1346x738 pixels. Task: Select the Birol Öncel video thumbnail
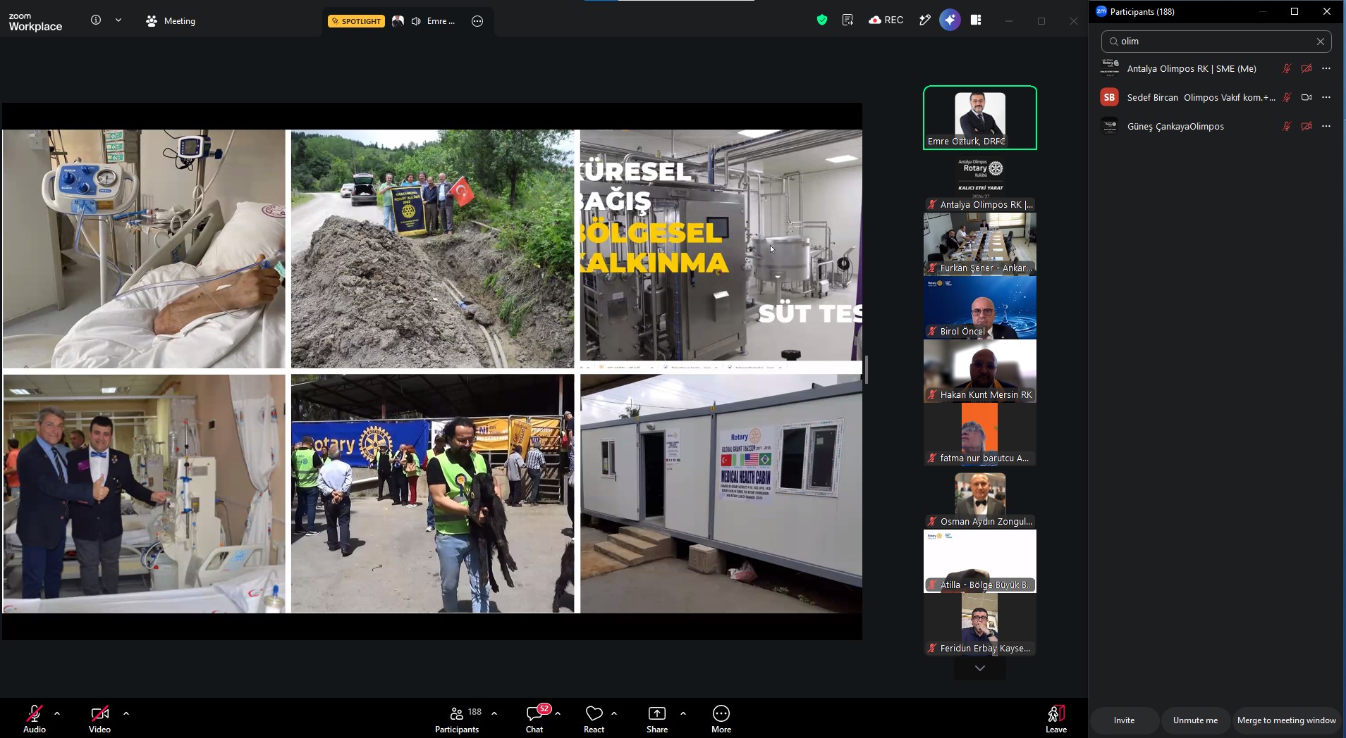980,308
